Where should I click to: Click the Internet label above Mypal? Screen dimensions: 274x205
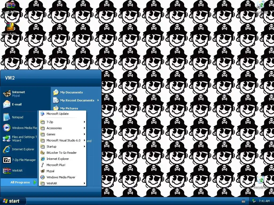tap(18, 92)
